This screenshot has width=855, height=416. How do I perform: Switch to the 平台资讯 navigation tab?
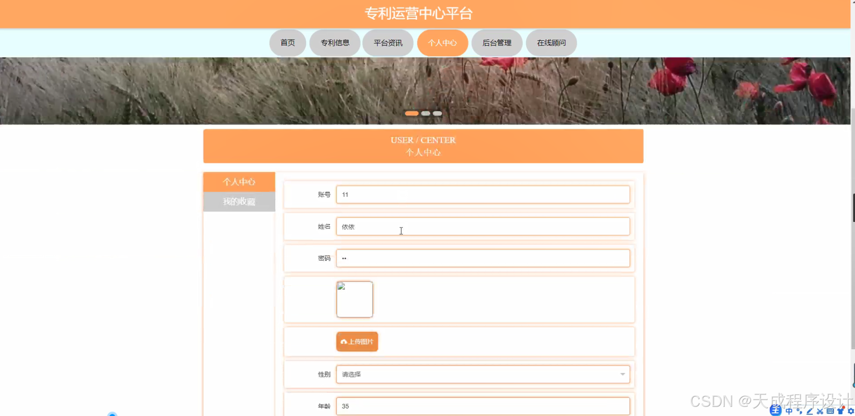pos(387,43)
